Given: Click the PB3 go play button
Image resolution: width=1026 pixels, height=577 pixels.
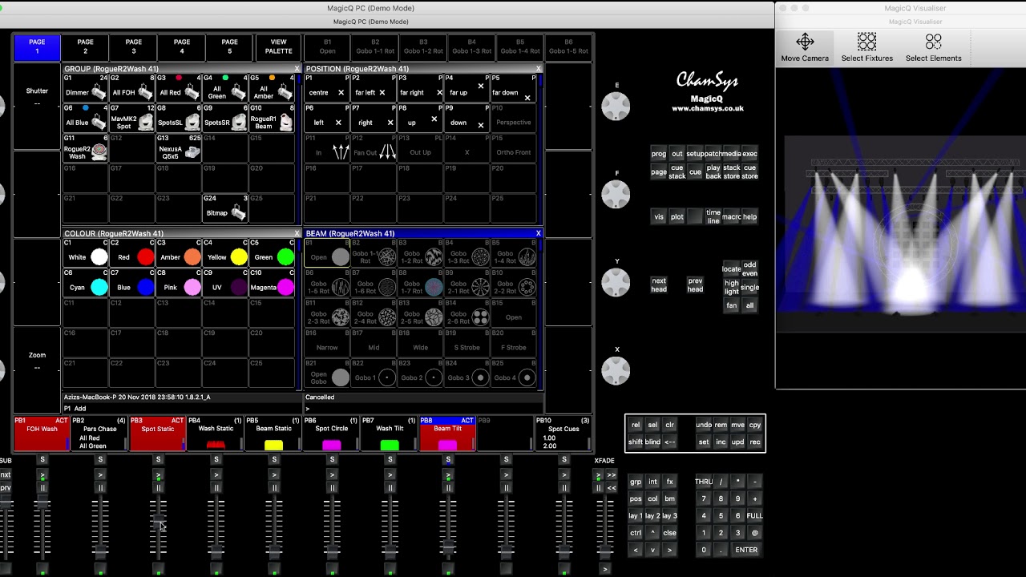Looking at the screenshot, I should 158,475.
